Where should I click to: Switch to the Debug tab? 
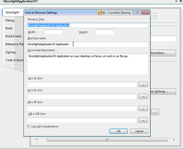click(x=10, y=20)
